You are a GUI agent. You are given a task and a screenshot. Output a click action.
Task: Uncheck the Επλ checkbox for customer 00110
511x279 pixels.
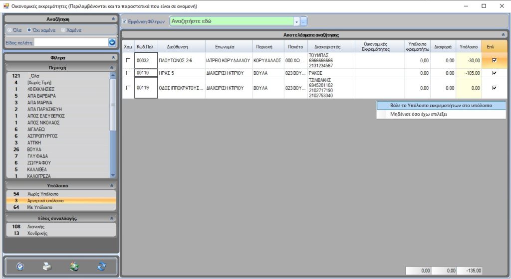(494, 73)
